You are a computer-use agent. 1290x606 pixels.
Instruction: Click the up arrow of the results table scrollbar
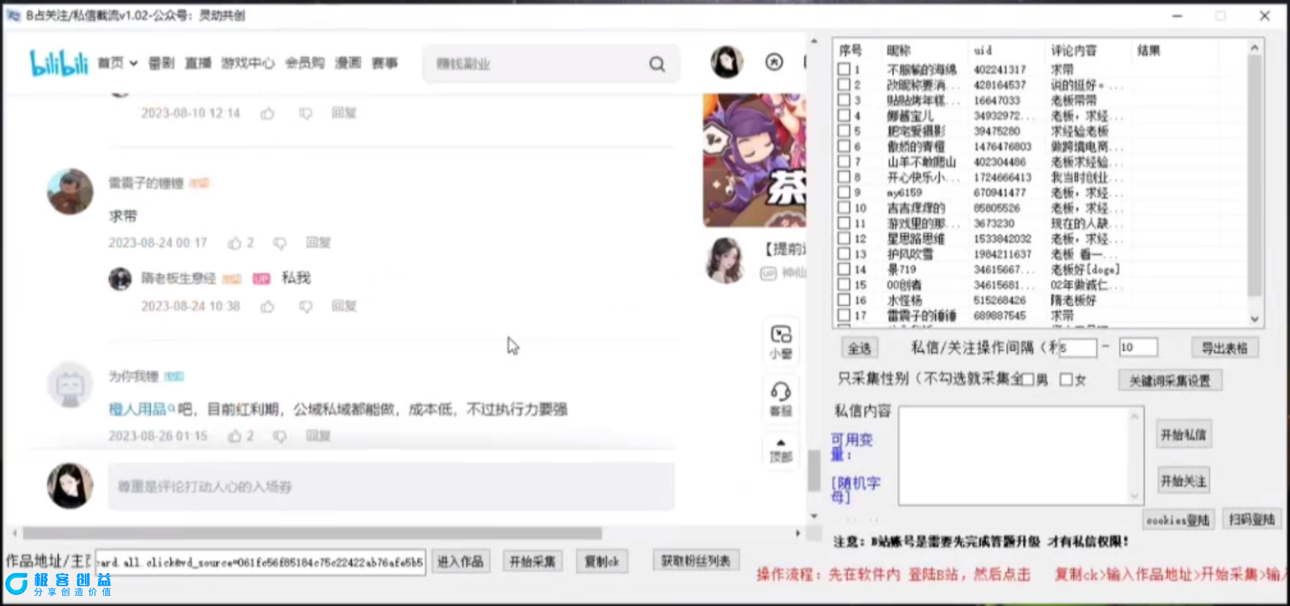coord(1254,48)
